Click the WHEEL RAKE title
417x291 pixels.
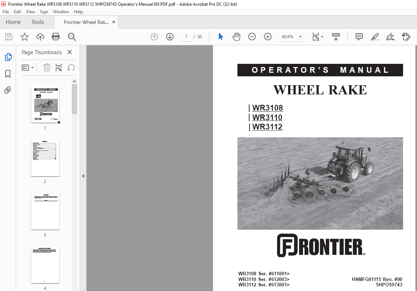click(x=320, y=90)
